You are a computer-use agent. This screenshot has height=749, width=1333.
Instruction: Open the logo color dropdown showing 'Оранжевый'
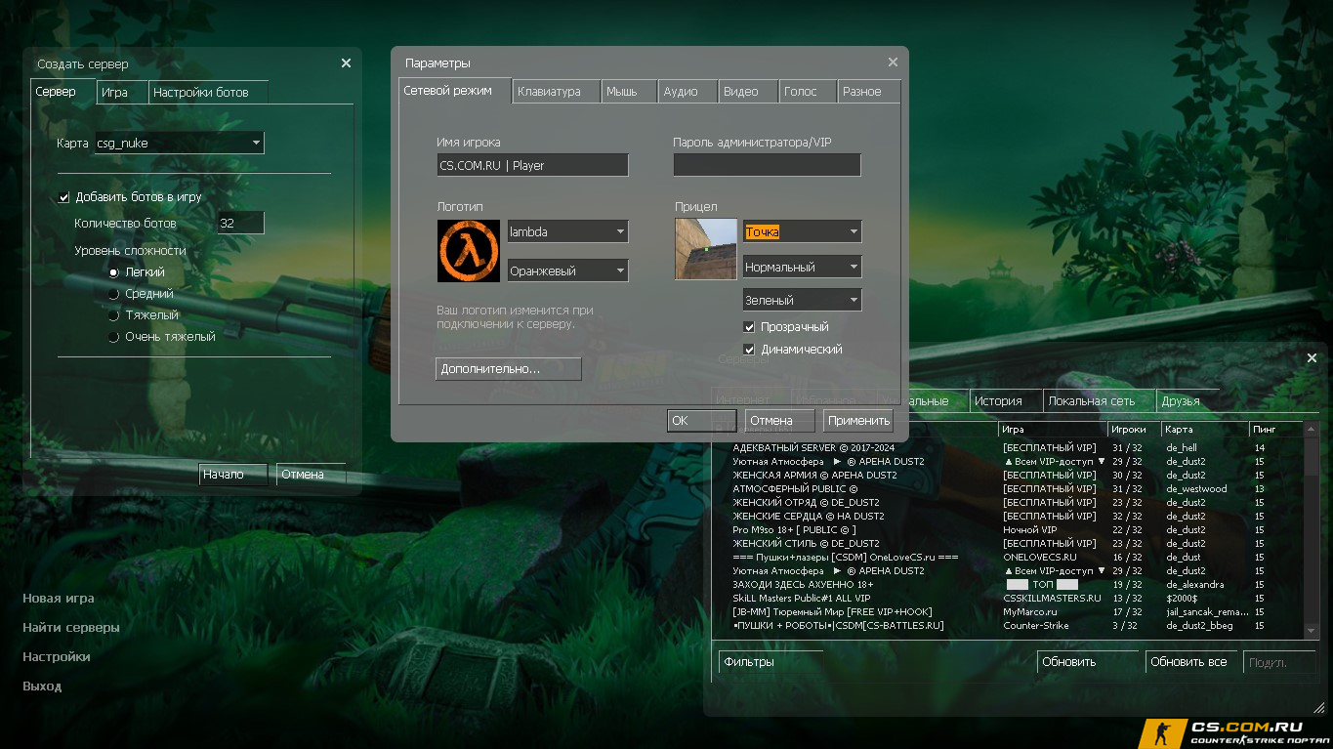pos(567,270)
